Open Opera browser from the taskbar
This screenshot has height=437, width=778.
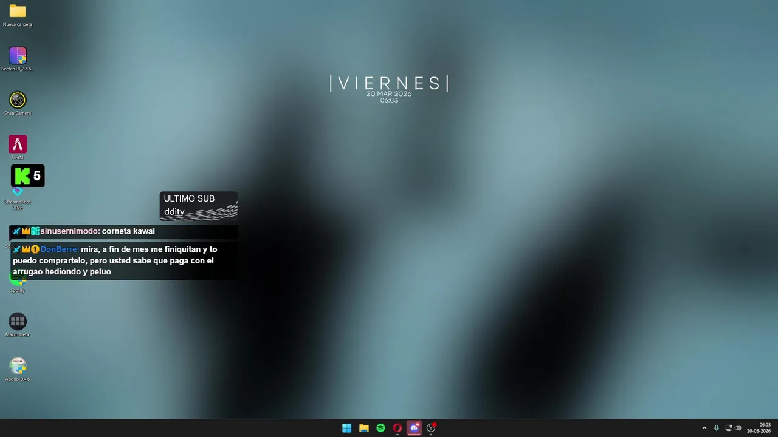pyautogui.click(x=398, y=428)
